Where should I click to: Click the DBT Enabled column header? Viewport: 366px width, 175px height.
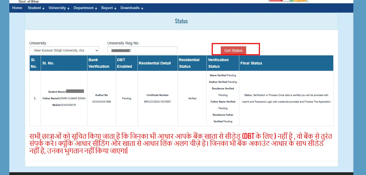125,63
